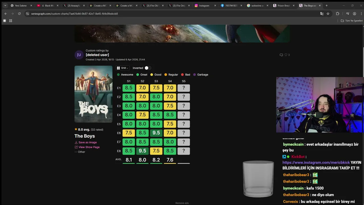Image resolution: width=364 pixels, height=205 pixels.
Task: Switch to the Instagram tab
Action: [205, 5]
